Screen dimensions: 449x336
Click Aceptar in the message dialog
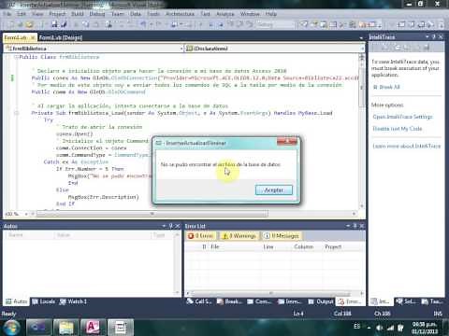(274, 189)
